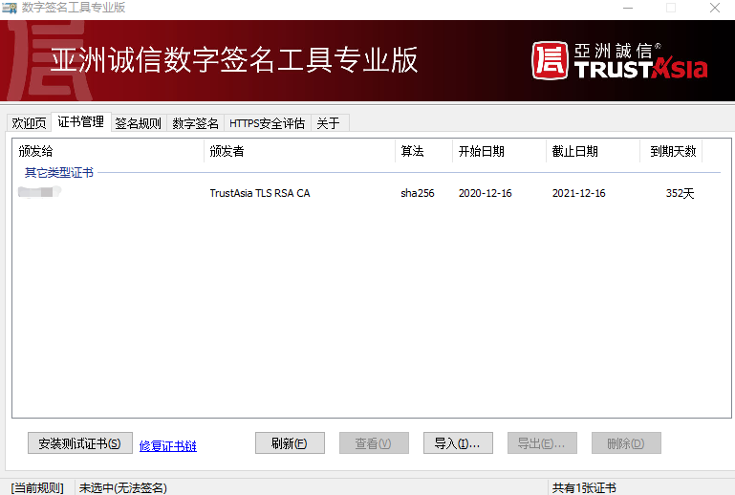Click the 安装测试证书(S) button
The width and height of the screenshot is (735, 495).
80,443
